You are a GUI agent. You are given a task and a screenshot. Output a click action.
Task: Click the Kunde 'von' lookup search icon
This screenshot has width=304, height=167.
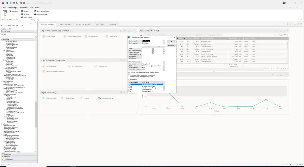[x=153, y=49]
